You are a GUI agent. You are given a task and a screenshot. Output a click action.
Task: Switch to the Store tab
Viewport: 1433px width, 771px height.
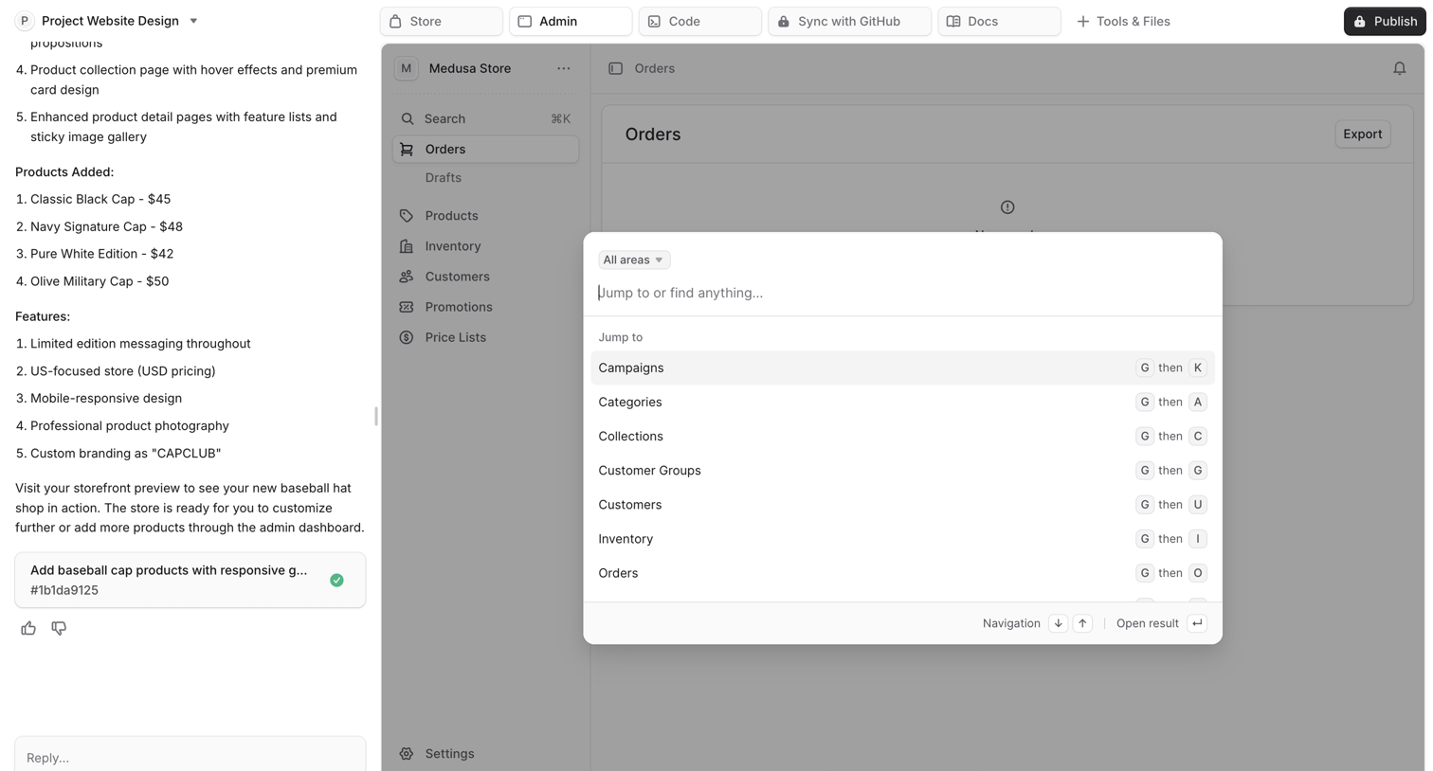[442, 21]
